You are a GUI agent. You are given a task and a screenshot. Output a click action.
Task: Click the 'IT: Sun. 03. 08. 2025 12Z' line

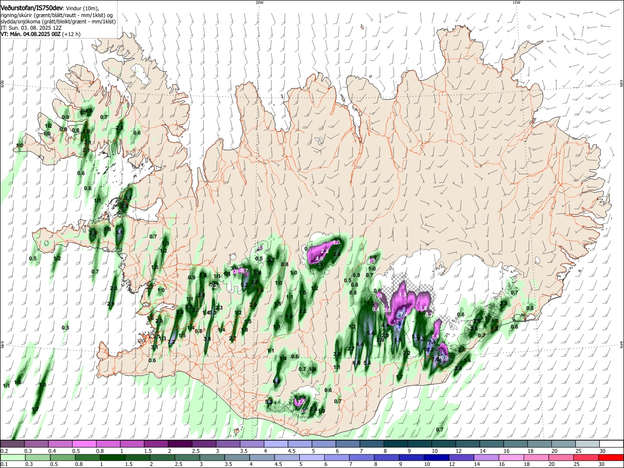point(32,28)
